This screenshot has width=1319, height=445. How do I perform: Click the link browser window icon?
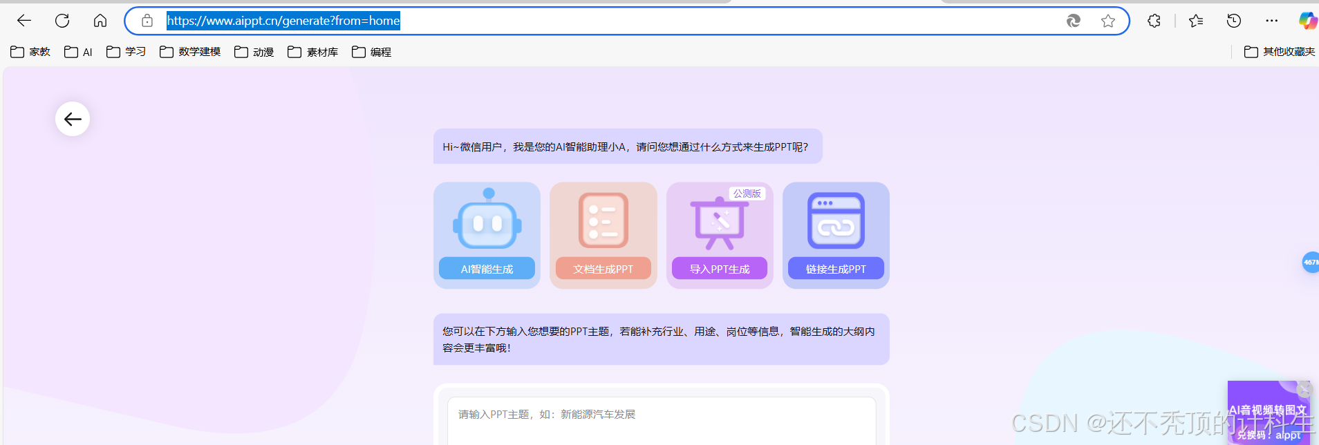tap(836, 220)
